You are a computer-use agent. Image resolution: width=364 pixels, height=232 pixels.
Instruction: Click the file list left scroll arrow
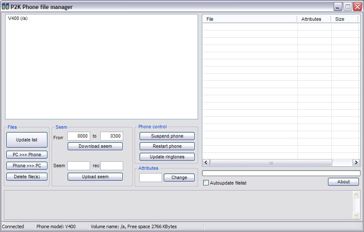coord(206,163)
